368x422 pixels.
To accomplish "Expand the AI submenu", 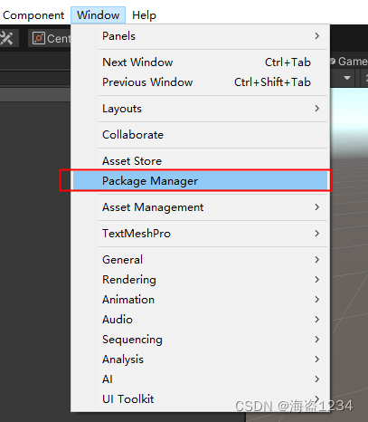I will (x=200, y=379).
